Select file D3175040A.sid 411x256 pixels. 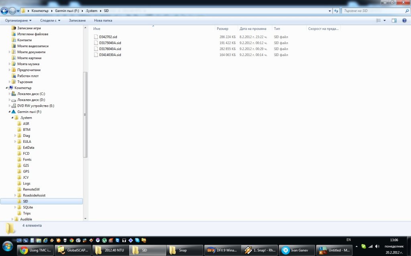click(110, 43)
